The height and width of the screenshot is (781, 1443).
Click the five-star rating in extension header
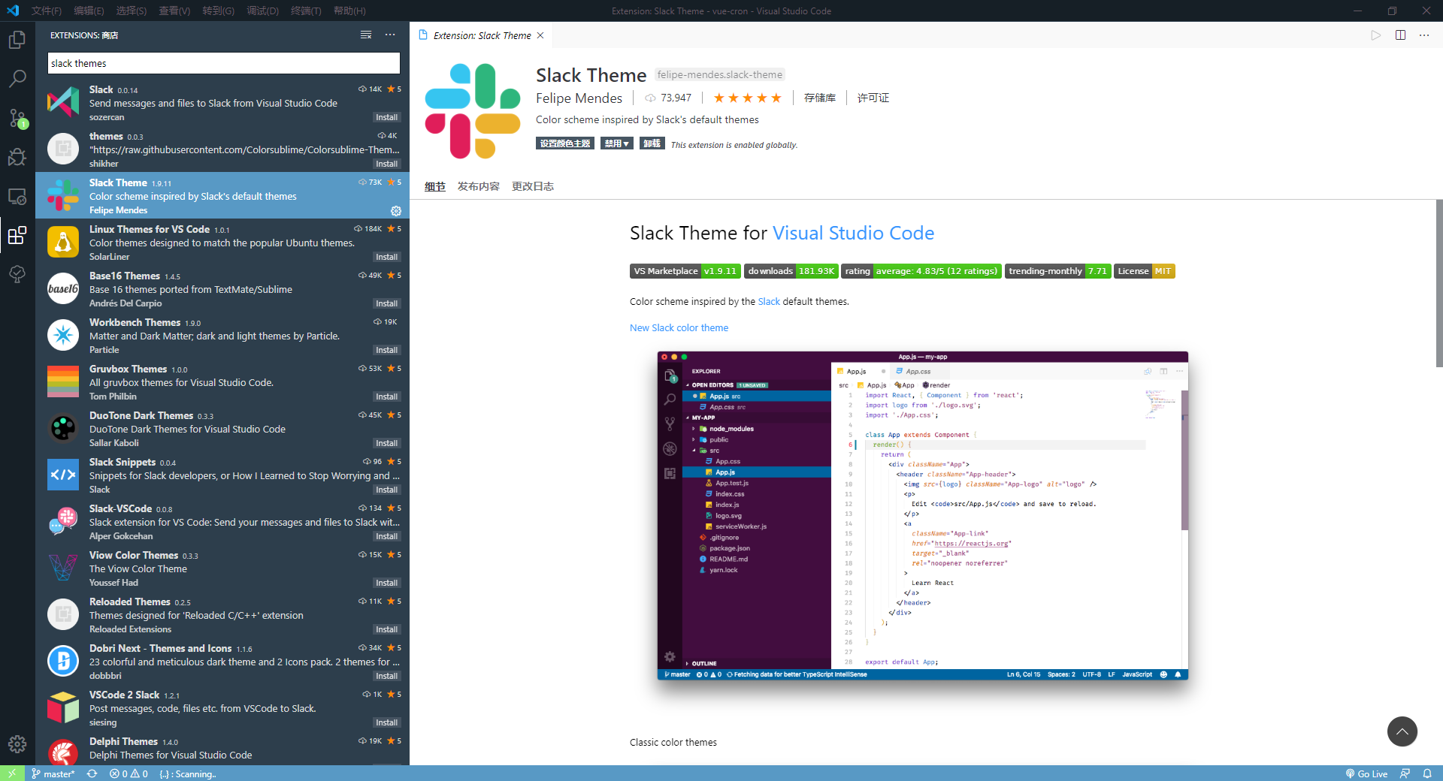pyautogui.click(x=747, y=98)
